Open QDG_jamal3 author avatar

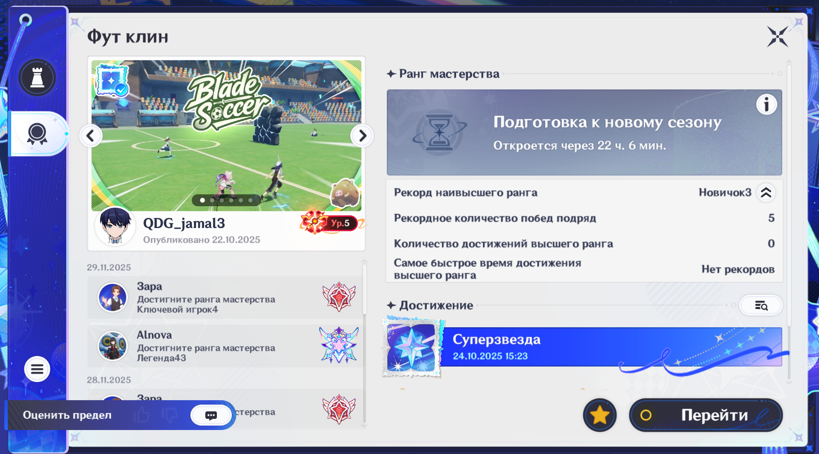115,226
